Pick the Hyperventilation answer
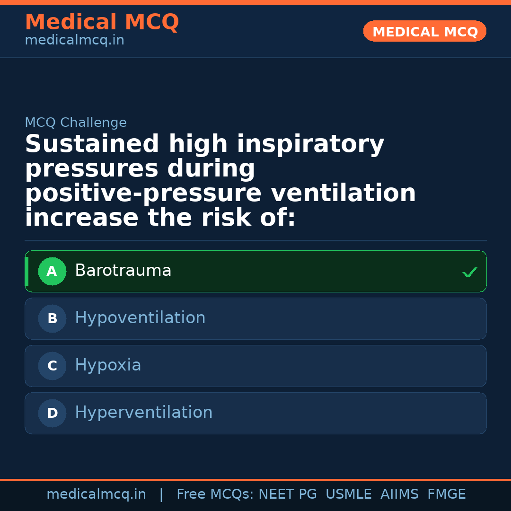 click(x=144, y=413)
